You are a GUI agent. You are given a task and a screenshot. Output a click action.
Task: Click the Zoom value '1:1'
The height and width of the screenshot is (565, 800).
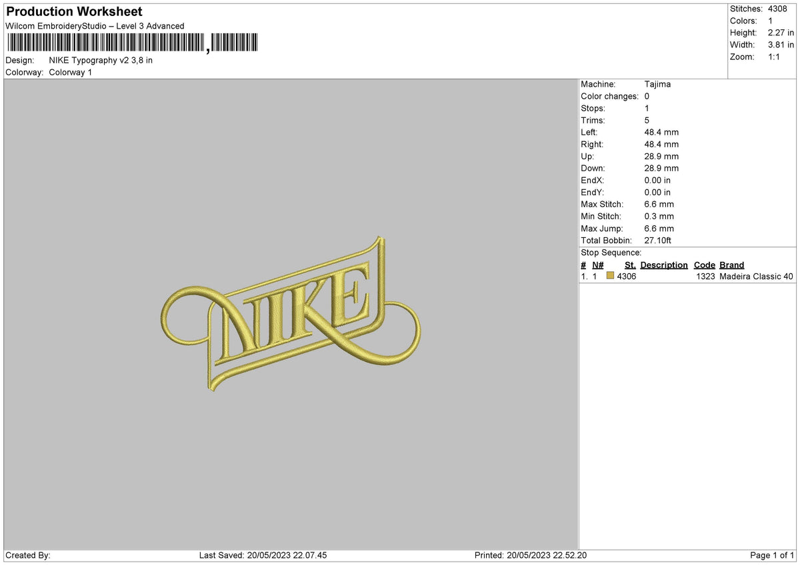pos(774,57)
